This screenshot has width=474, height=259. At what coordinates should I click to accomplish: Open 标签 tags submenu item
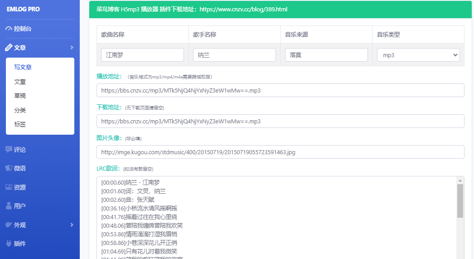coord(20,124)
